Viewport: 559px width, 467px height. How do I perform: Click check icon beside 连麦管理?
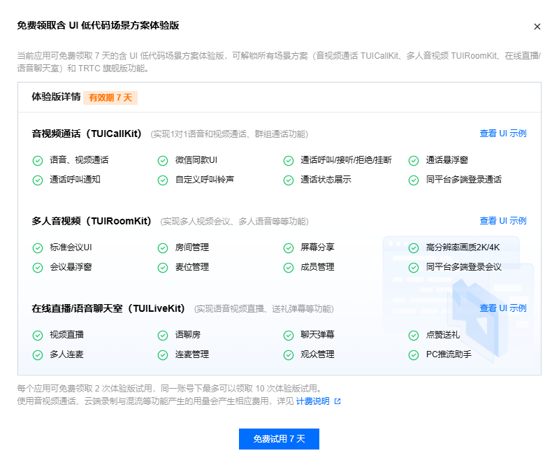pyautogui.click(x=163, y=355)
